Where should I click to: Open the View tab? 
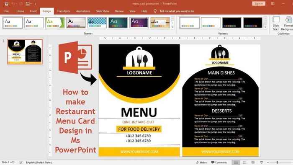point(133,11)
